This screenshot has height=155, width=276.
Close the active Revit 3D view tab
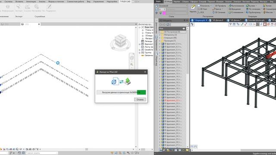pos(39,24)
